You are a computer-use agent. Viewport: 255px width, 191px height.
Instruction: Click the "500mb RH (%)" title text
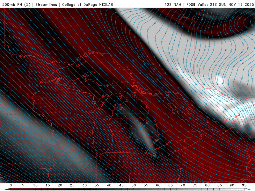tap(16, 4)
